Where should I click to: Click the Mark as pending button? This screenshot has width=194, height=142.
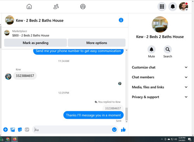tap(35, 43)
